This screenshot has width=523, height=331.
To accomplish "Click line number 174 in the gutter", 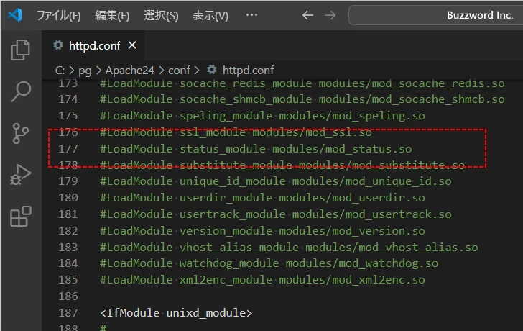I will click(68, 99).
